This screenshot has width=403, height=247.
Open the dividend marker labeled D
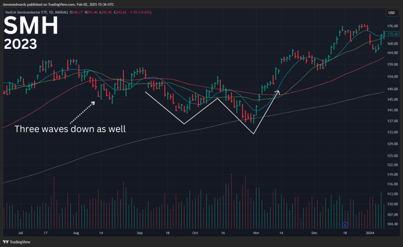(x=345, y=225)
